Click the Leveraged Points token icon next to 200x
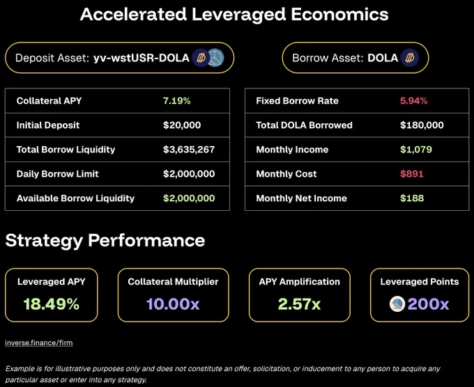The height and width of the screenshot is (387, 474). click(x=397, y=303)
